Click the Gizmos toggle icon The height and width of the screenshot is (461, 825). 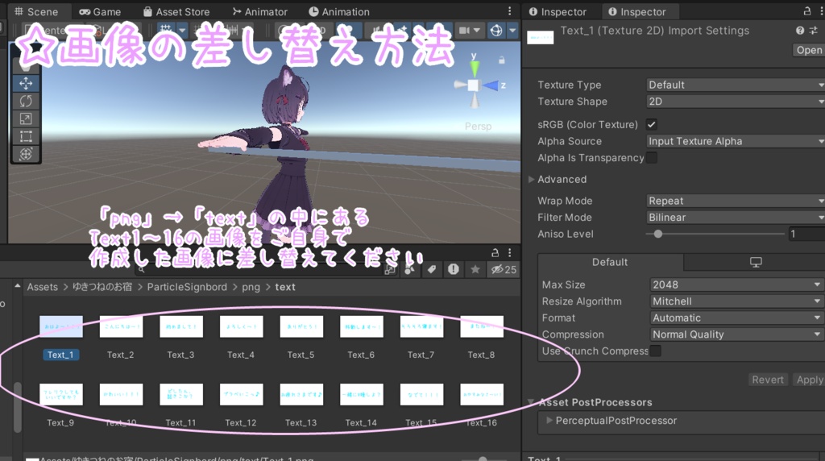(496, 31)
